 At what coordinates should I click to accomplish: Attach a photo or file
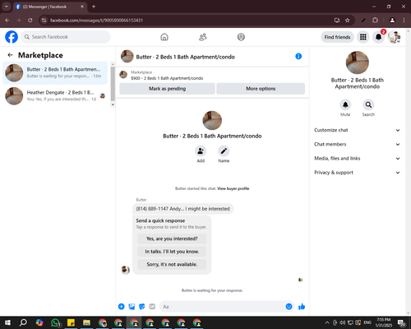[x=132, y=307]
